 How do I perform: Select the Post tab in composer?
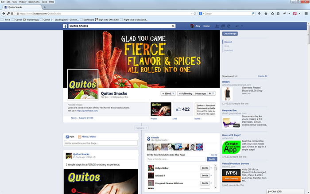[70, 137]
